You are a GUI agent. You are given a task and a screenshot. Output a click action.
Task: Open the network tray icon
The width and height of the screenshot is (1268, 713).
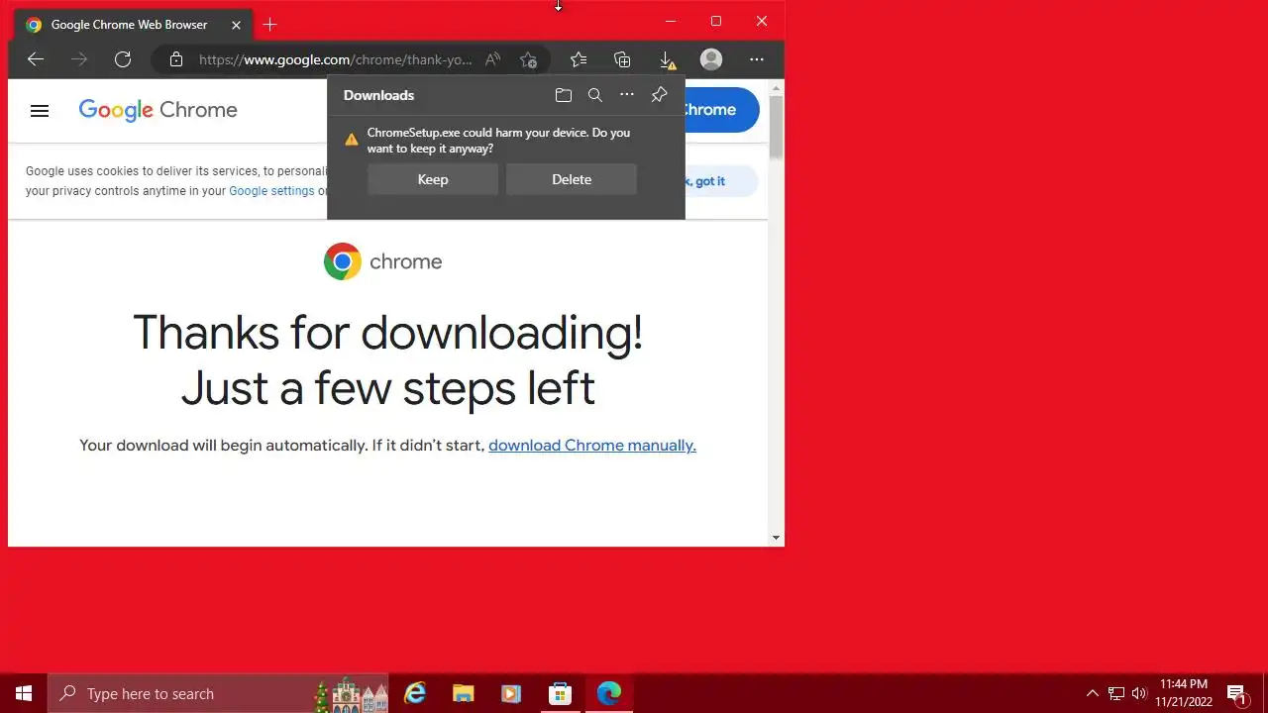point(1116,693)
